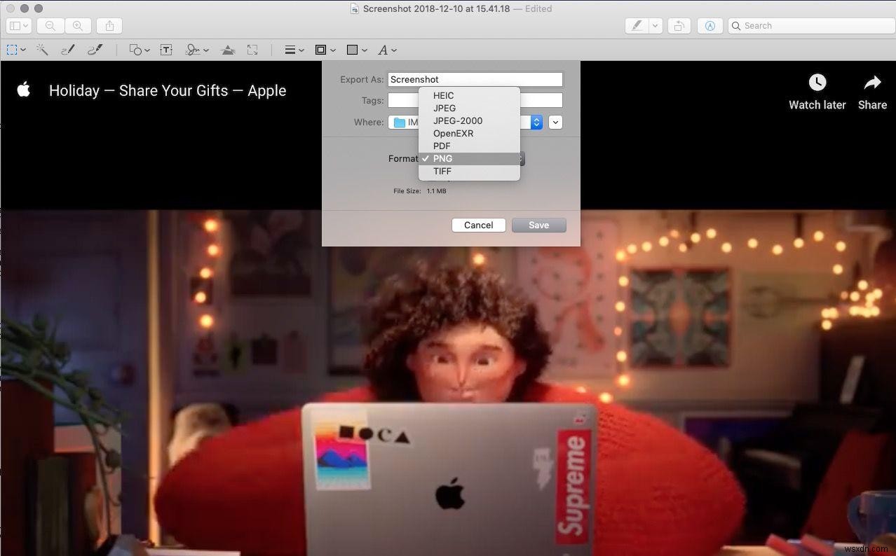Image resolution: width=896 pixels, height=556 pixels.
Task: Click the Rotate button in the toolbar
Action: pos(677,25)
